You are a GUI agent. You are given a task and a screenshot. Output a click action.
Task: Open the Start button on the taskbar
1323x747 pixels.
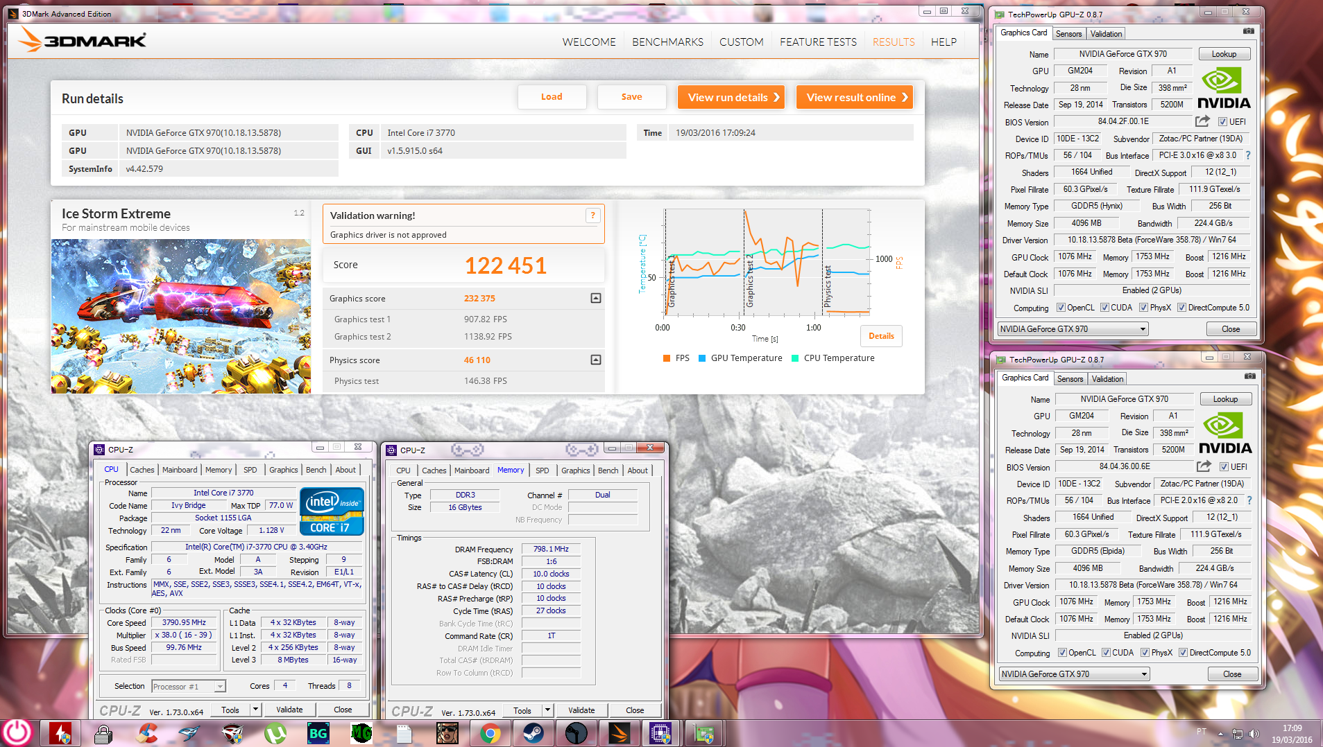[x=17, y=732]
